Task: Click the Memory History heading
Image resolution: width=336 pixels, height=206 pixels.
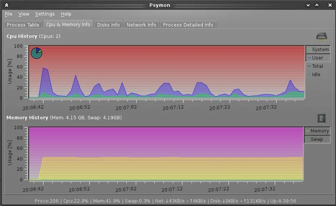Action: [27, 118]
